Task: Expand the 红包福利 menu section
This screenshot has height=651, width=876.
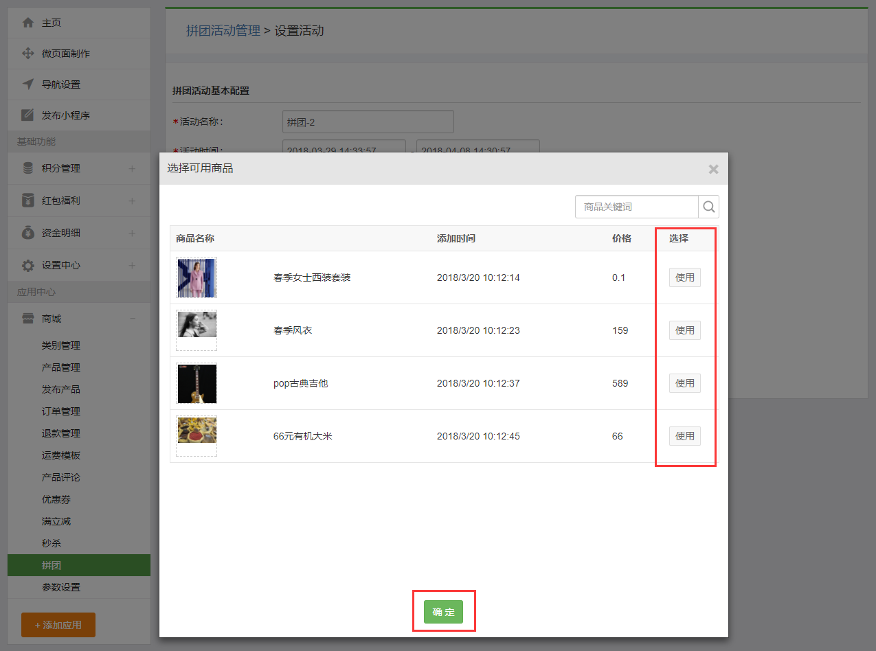Action: pos(132,201)
